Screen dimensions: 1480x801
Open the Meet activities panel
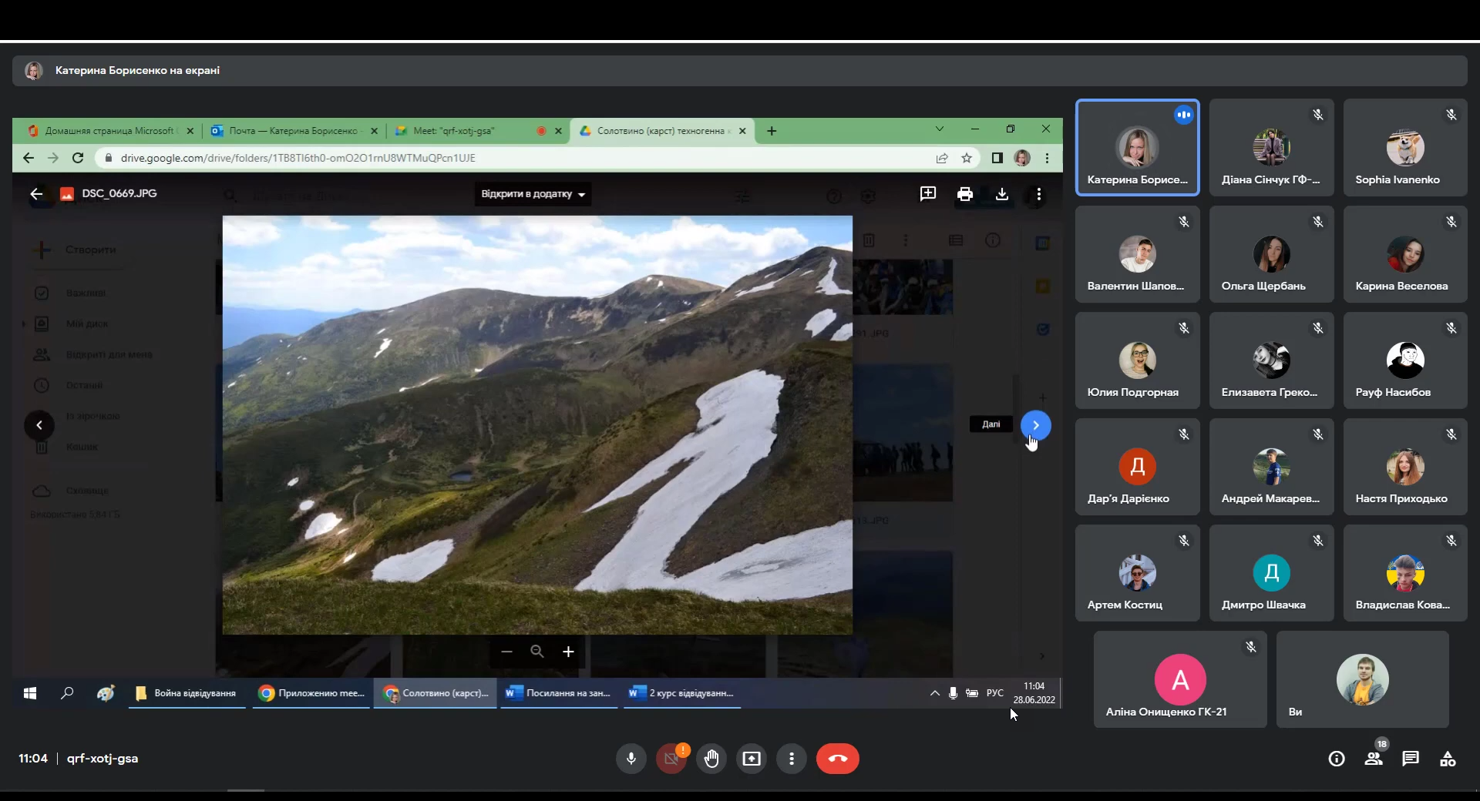point(1448,759)
